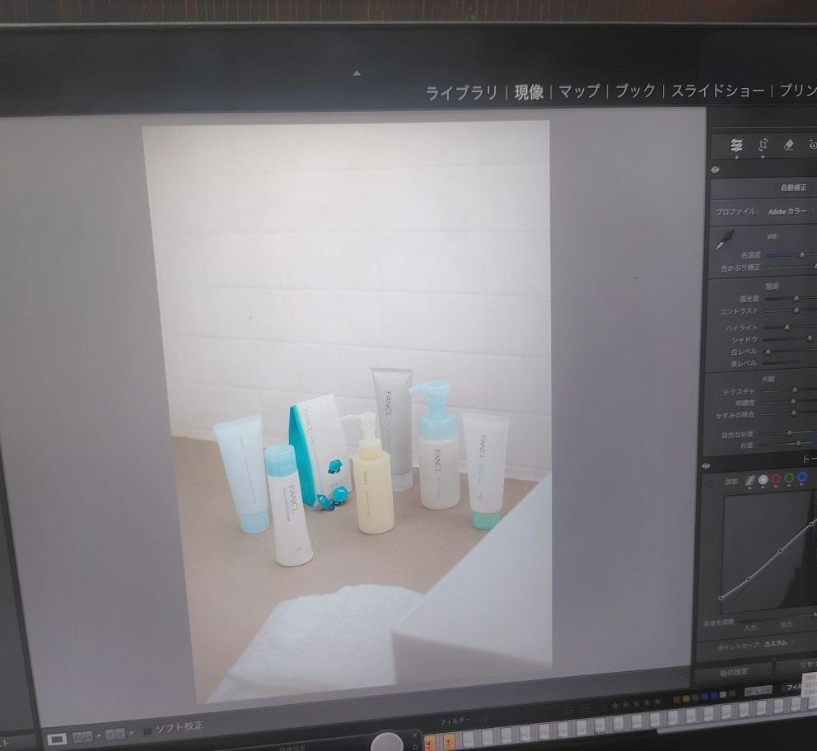Select the Crop overlay tool
Viewport: 817px width, 751px height.
[763, 145]
